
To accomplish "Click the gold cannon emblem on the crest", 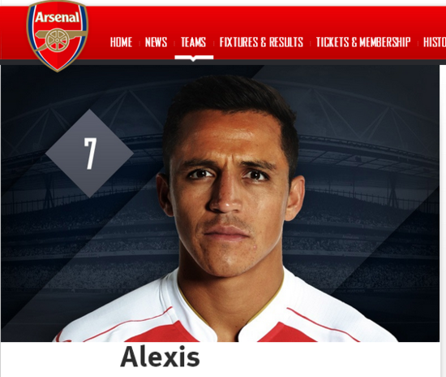I will (x=61, y=39).
